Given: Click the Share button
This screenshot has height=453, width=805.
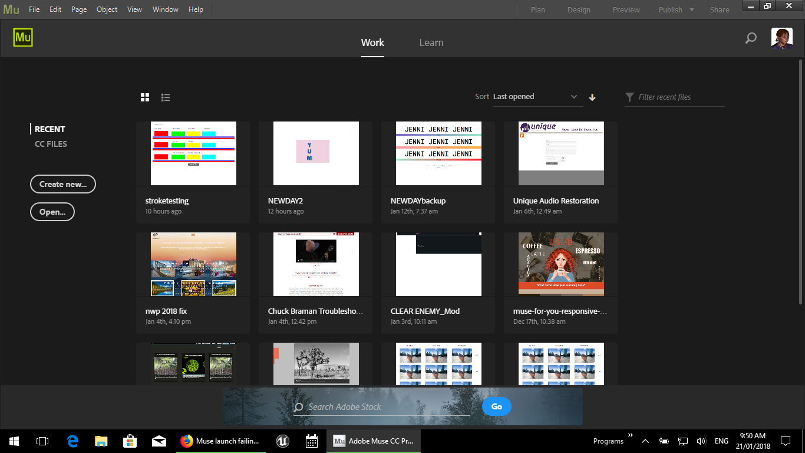Looking at the screenshot, I should tap(720, 9).
